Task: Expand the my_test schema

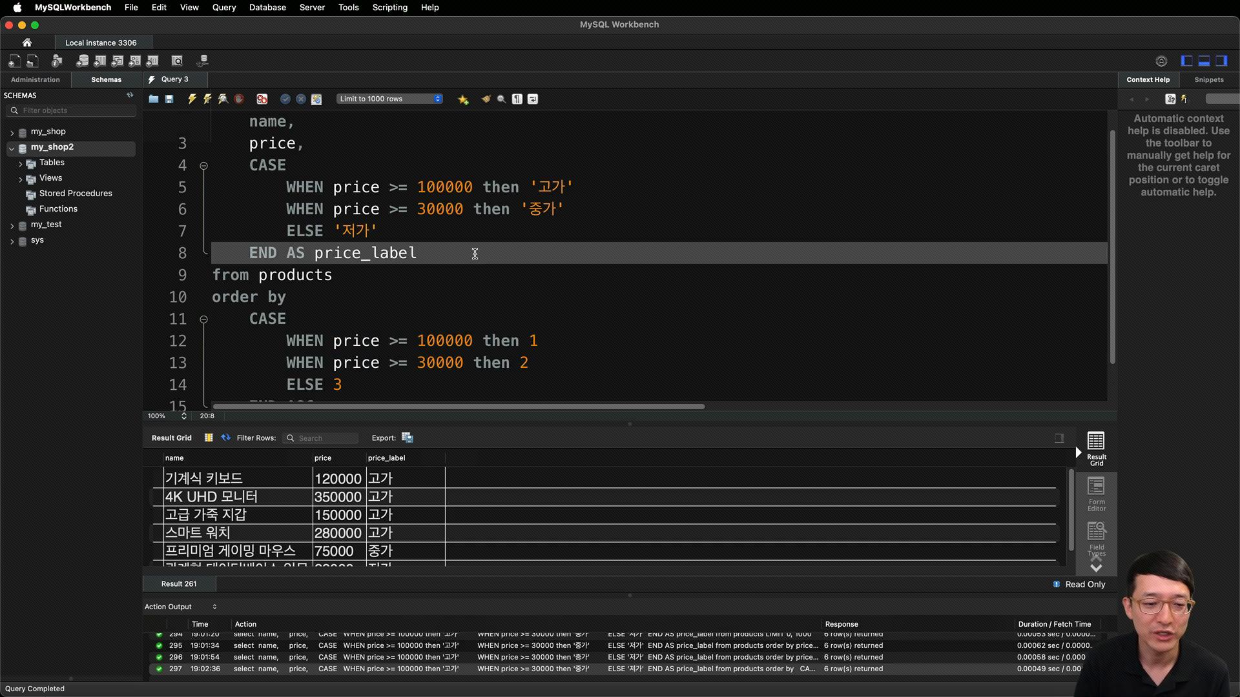Action: tap(12, 225)
